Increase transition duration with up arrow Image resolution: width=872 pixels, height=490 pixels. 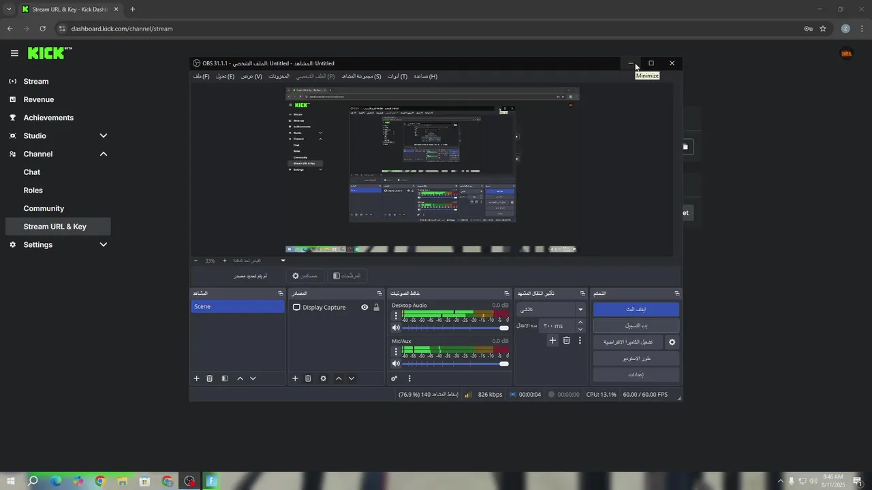tap(580, 323)
